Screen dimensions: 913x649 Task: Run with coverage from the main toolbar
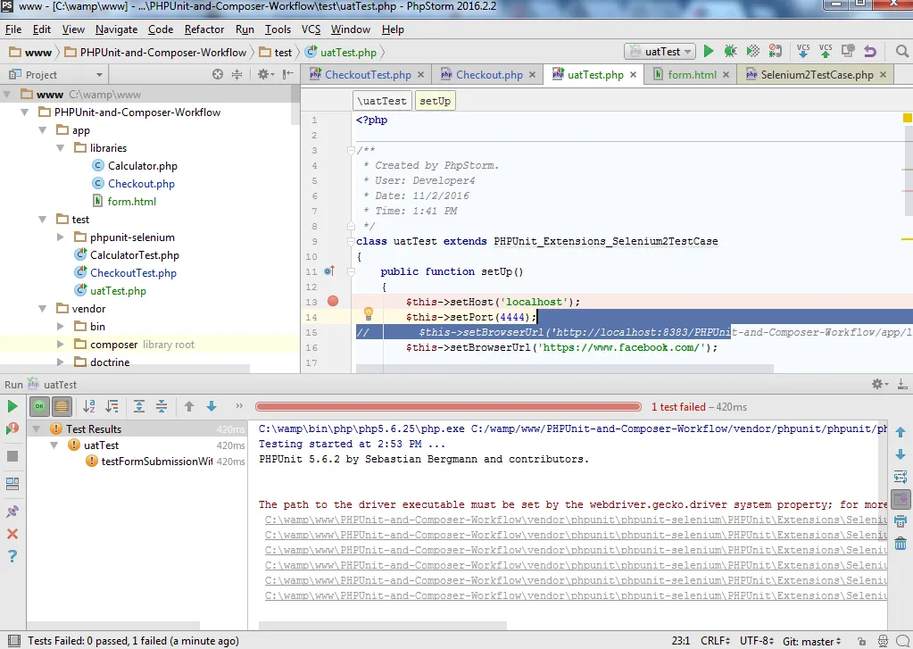coord(753,52)
